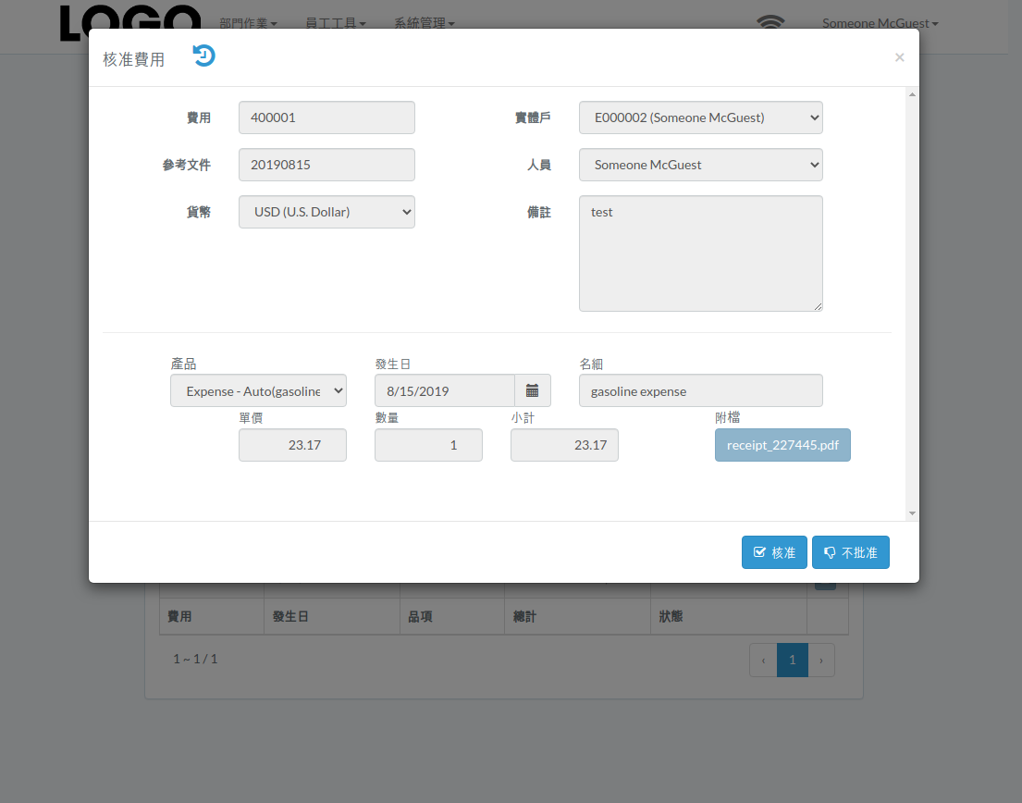Image resolution: width=1022 pixels, height=803 pixels.
Task: Open the 部門作業 menu
Action: click(x=248, y=23)
